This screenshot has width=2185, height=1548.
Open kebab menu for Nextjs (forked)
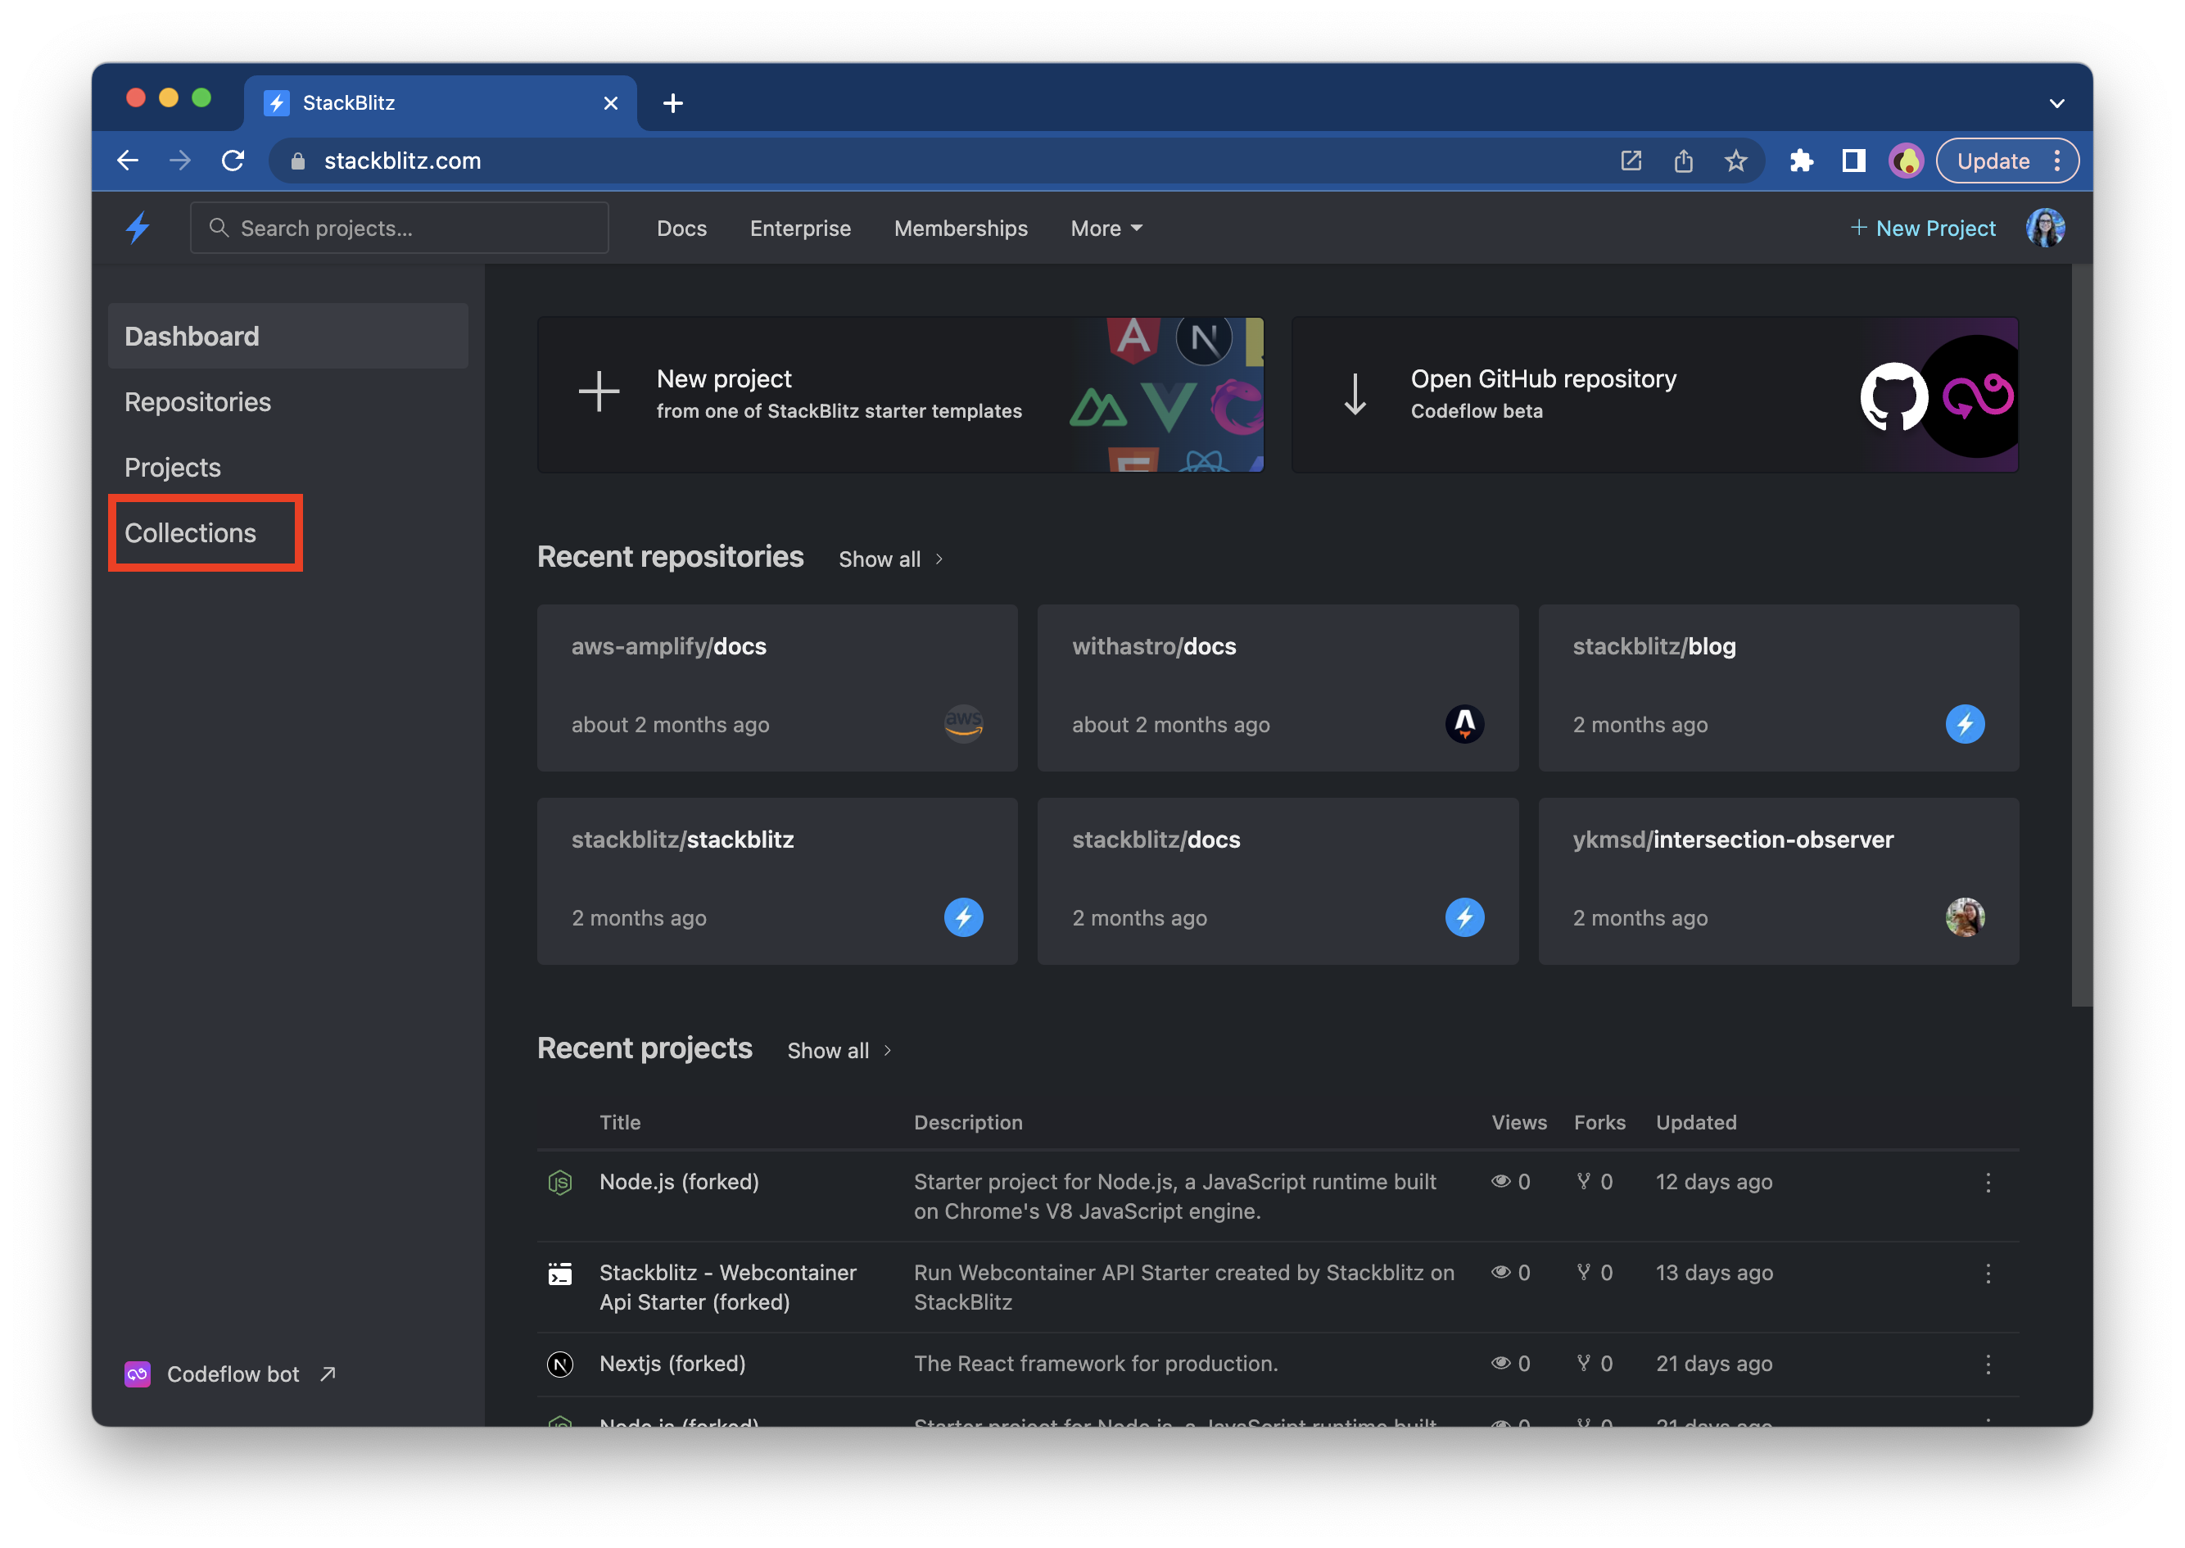click(x=1987, y=1364)
